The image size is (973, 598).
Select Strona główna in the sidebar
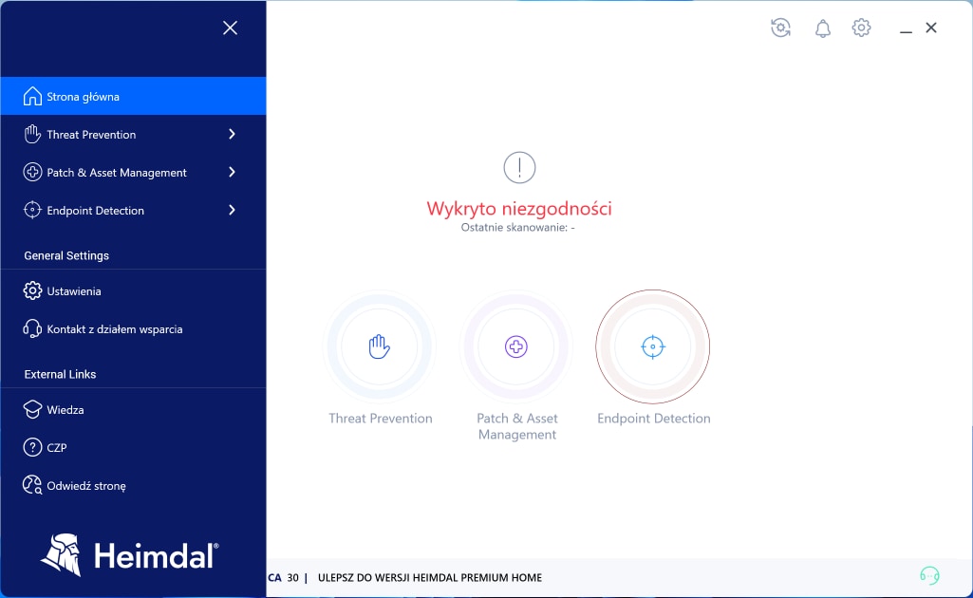coord(134,96)
